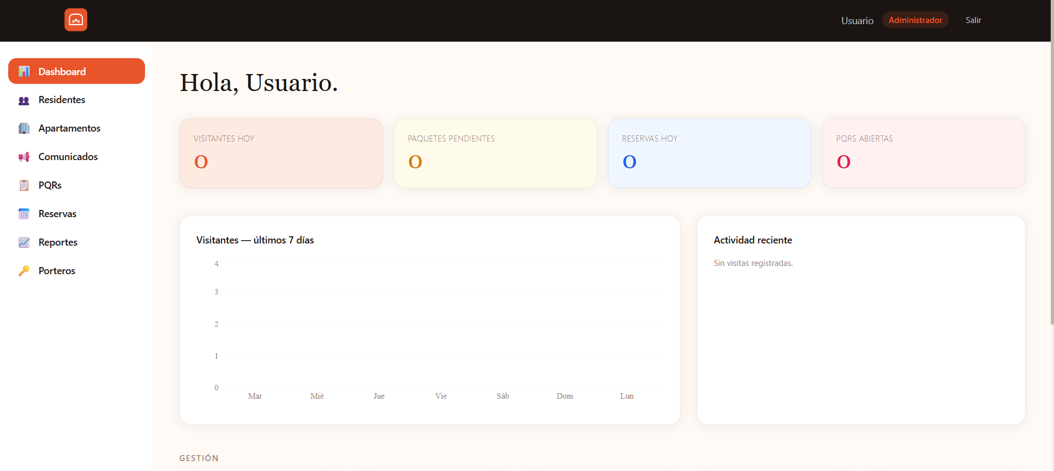This screenshot has height=471, width=1054.
Task: Click the 'Jue' label on chart axis
Action: tap(379, 396)
